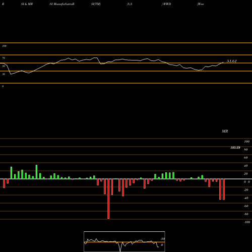The height and width of the screenshot is (252, 252).
Task: Click the WWD ticker text in header
Action: 167,4
